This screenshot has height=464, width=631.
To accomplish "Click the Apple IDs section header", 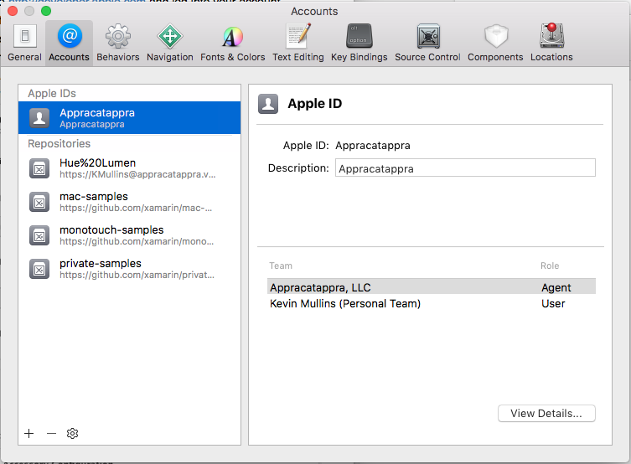I will click(x=52, y=93).
